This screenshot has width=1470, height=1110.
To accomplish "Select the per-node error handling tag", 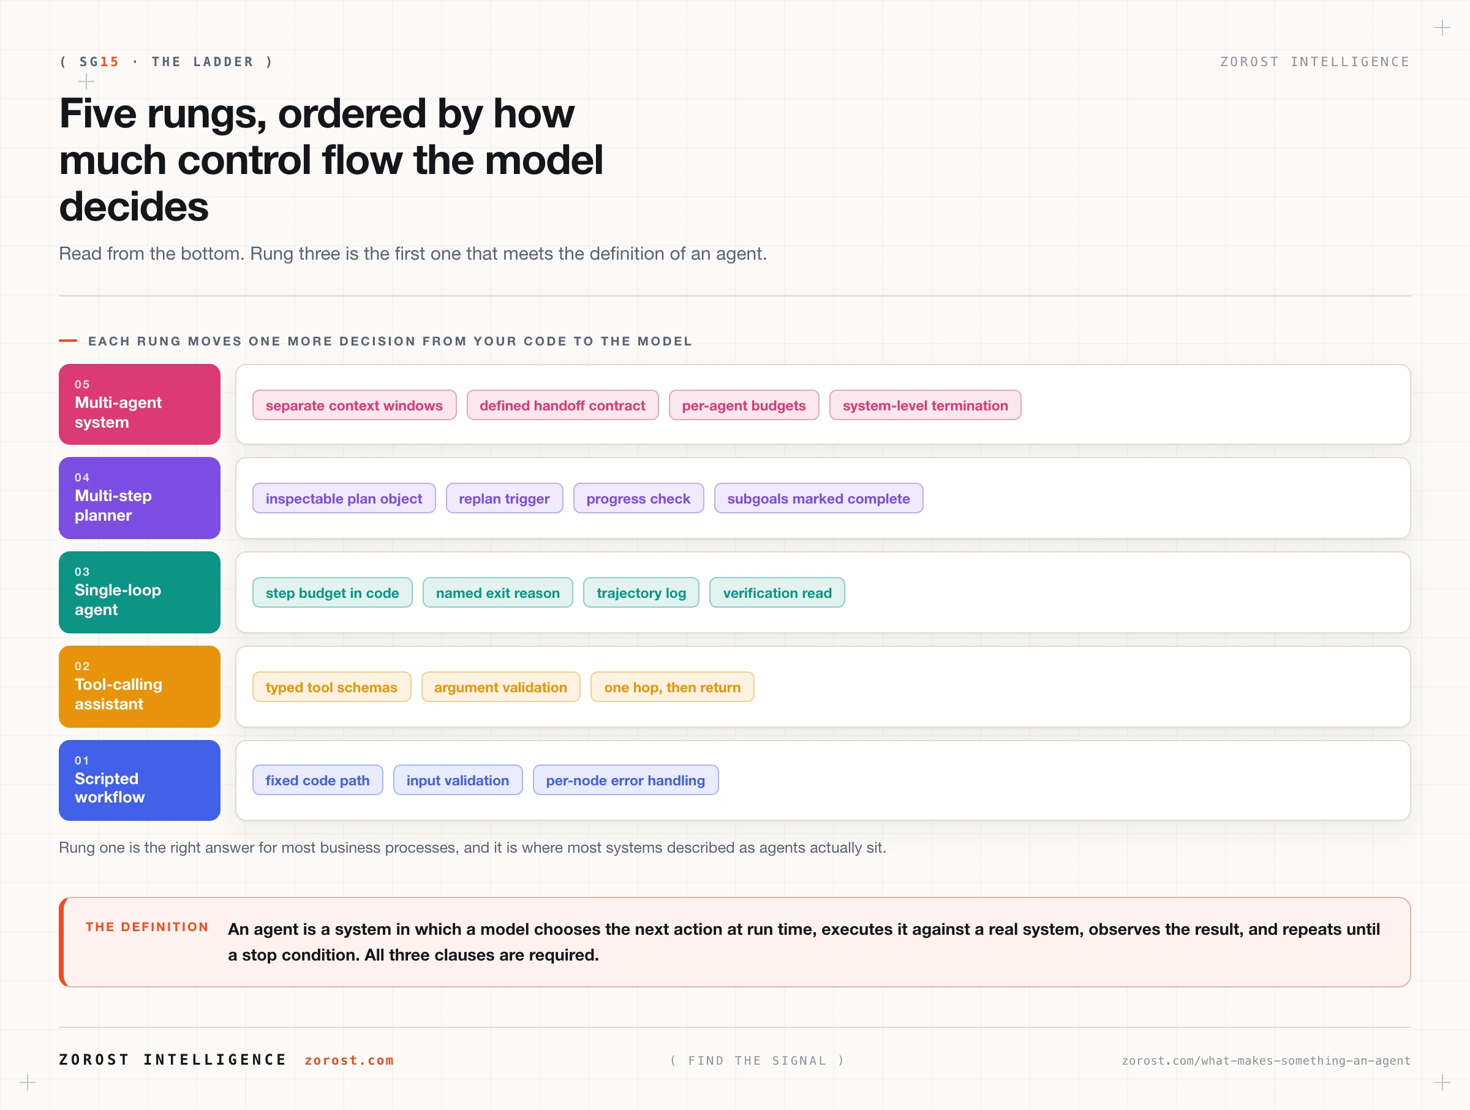I will pos(625,780).
